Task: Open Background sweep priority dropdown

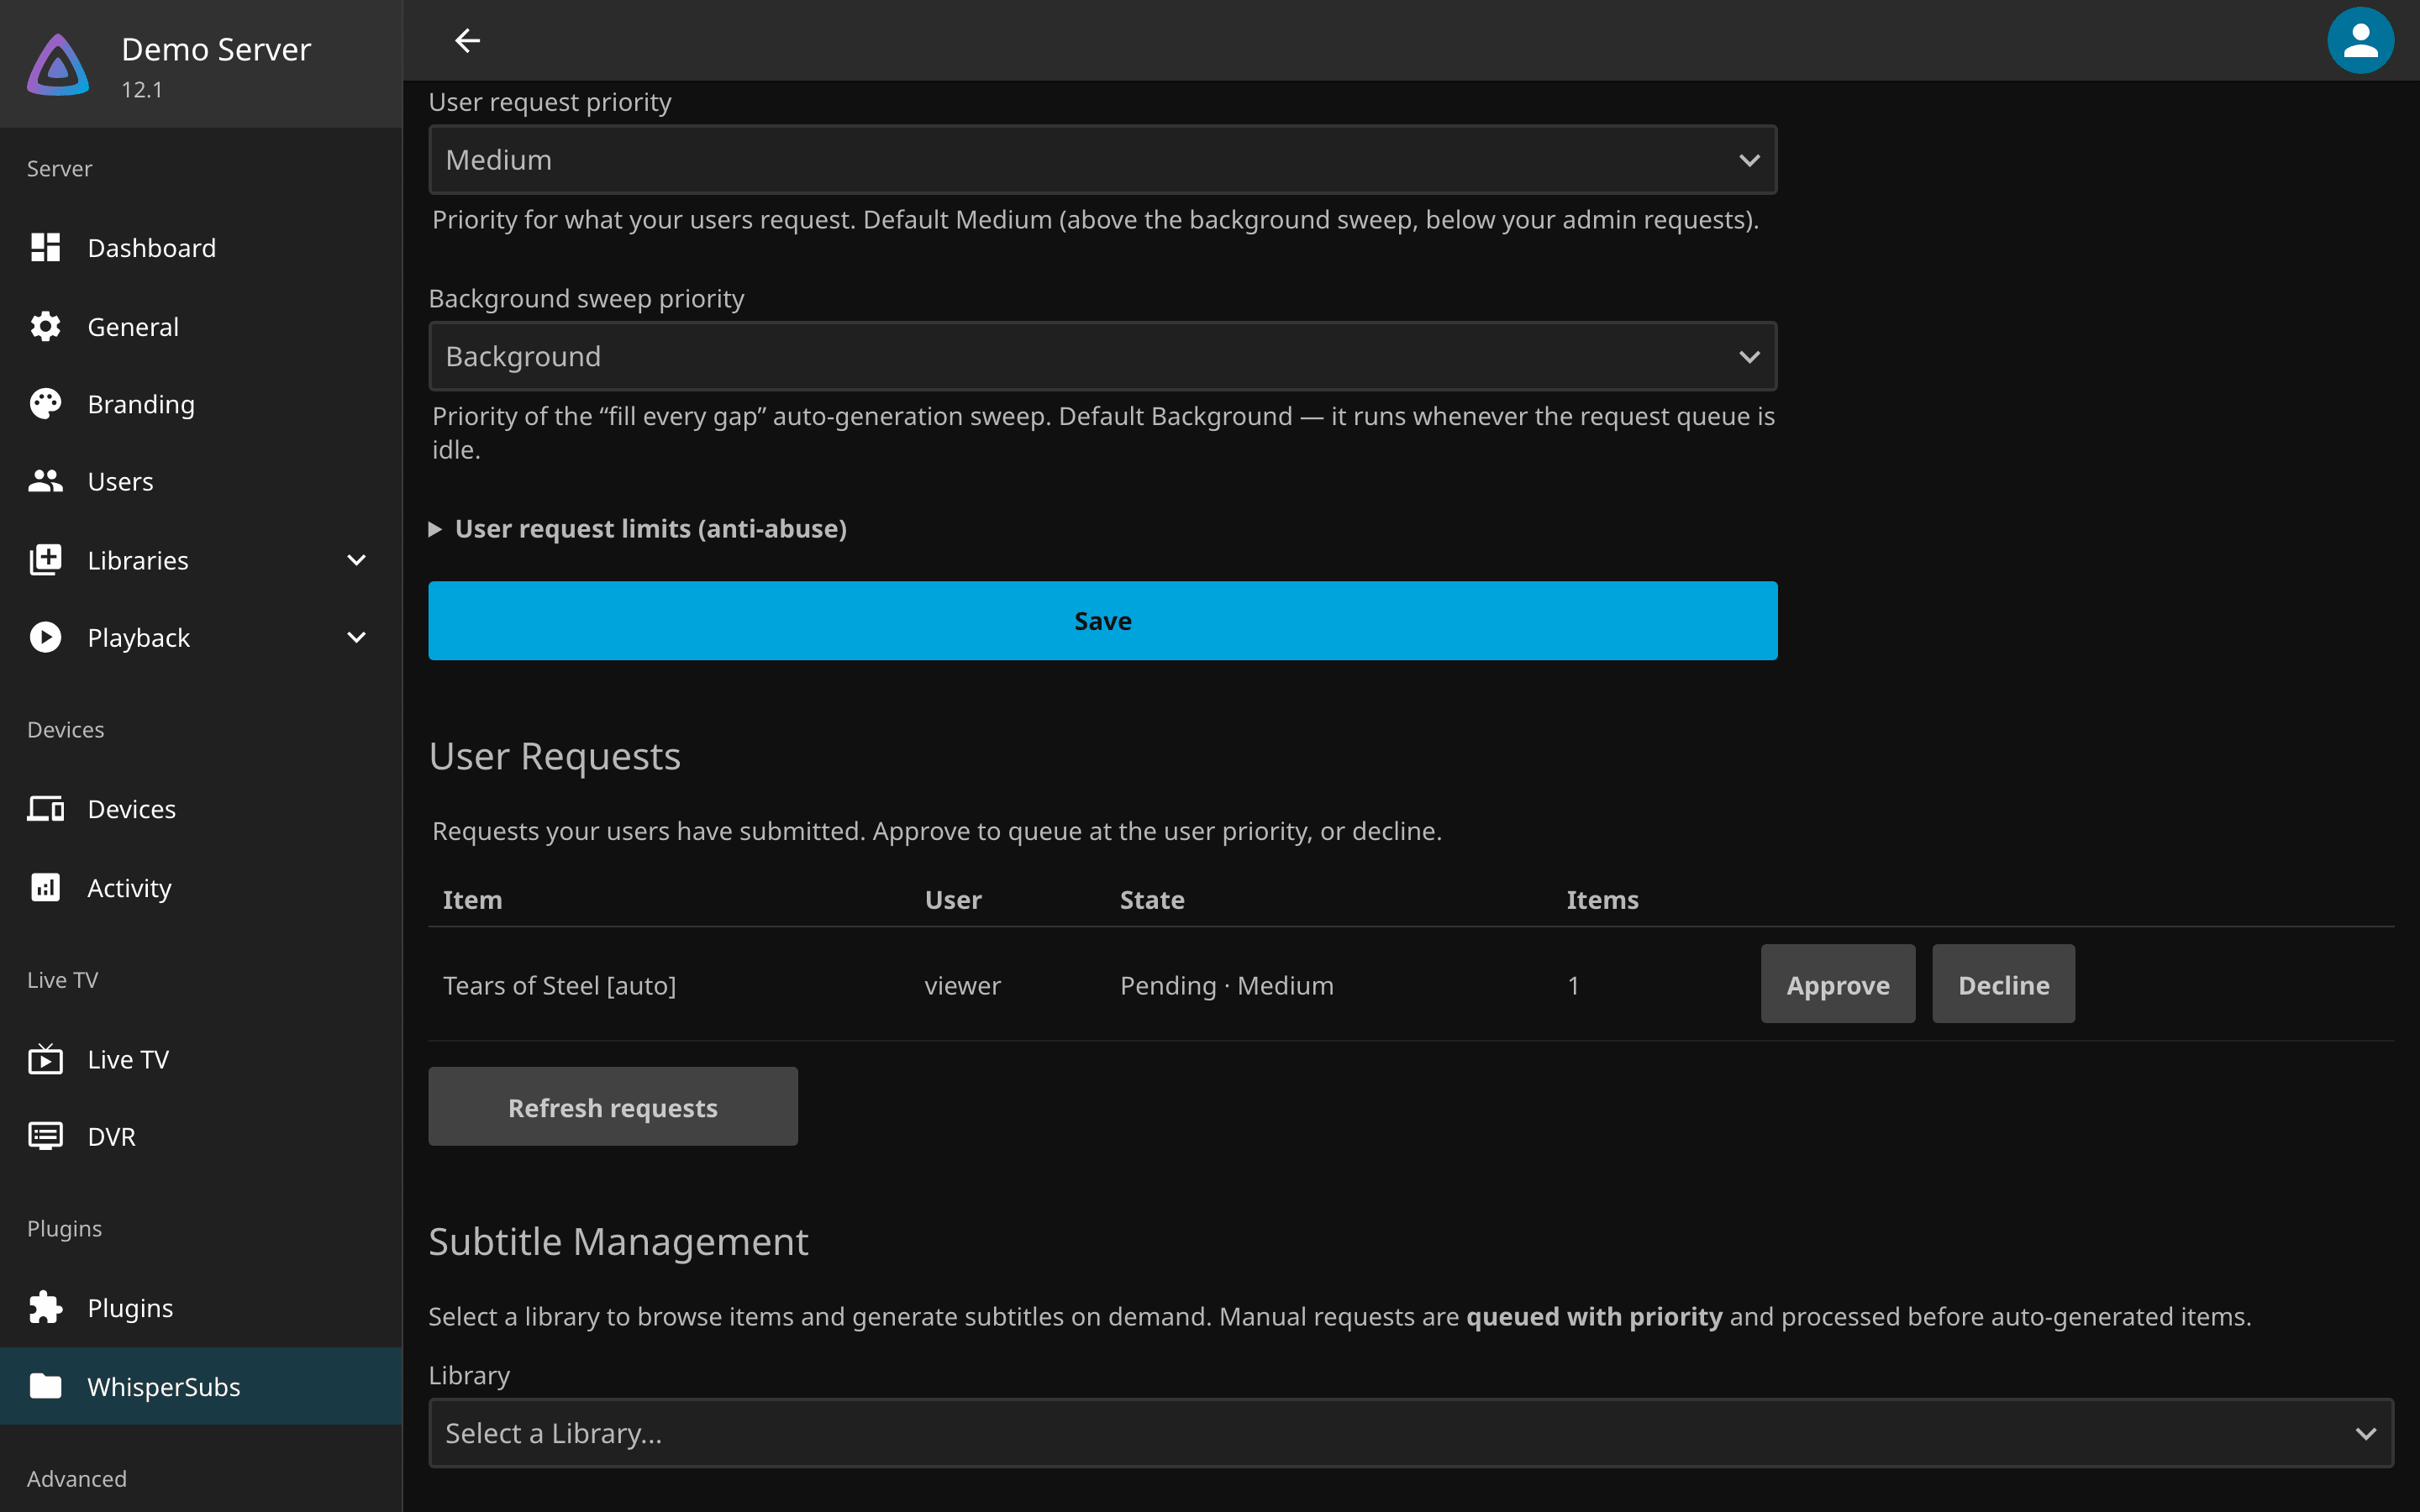Action: (x=1102, y=356)
